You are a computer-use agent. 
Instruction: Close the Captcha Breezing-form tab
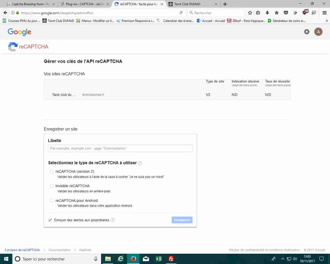pos(54,4)
